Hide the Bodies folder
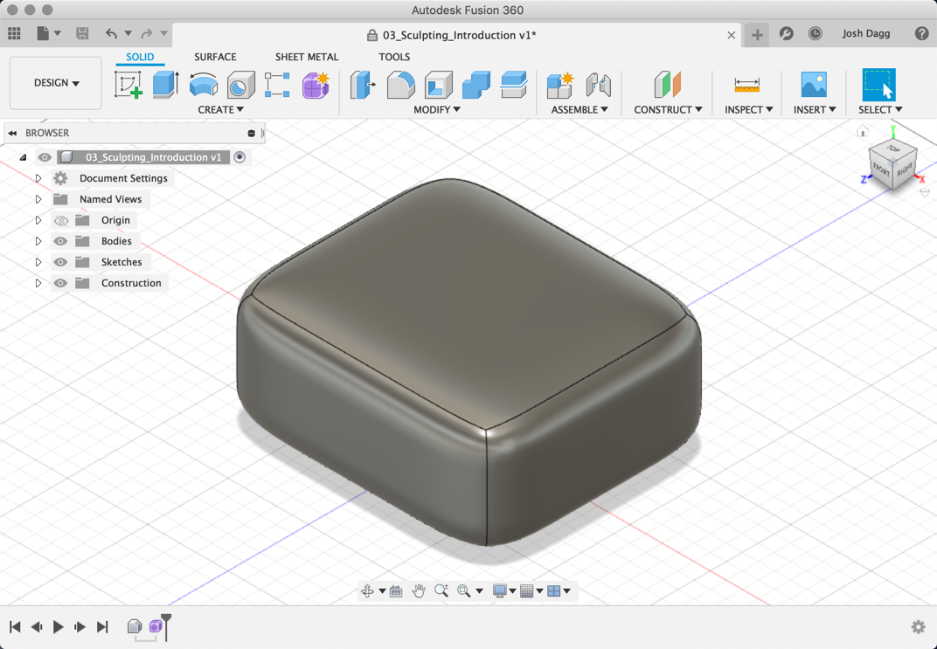Image resolution: width=937 pixels, height=649 pixels. point(60,241)
